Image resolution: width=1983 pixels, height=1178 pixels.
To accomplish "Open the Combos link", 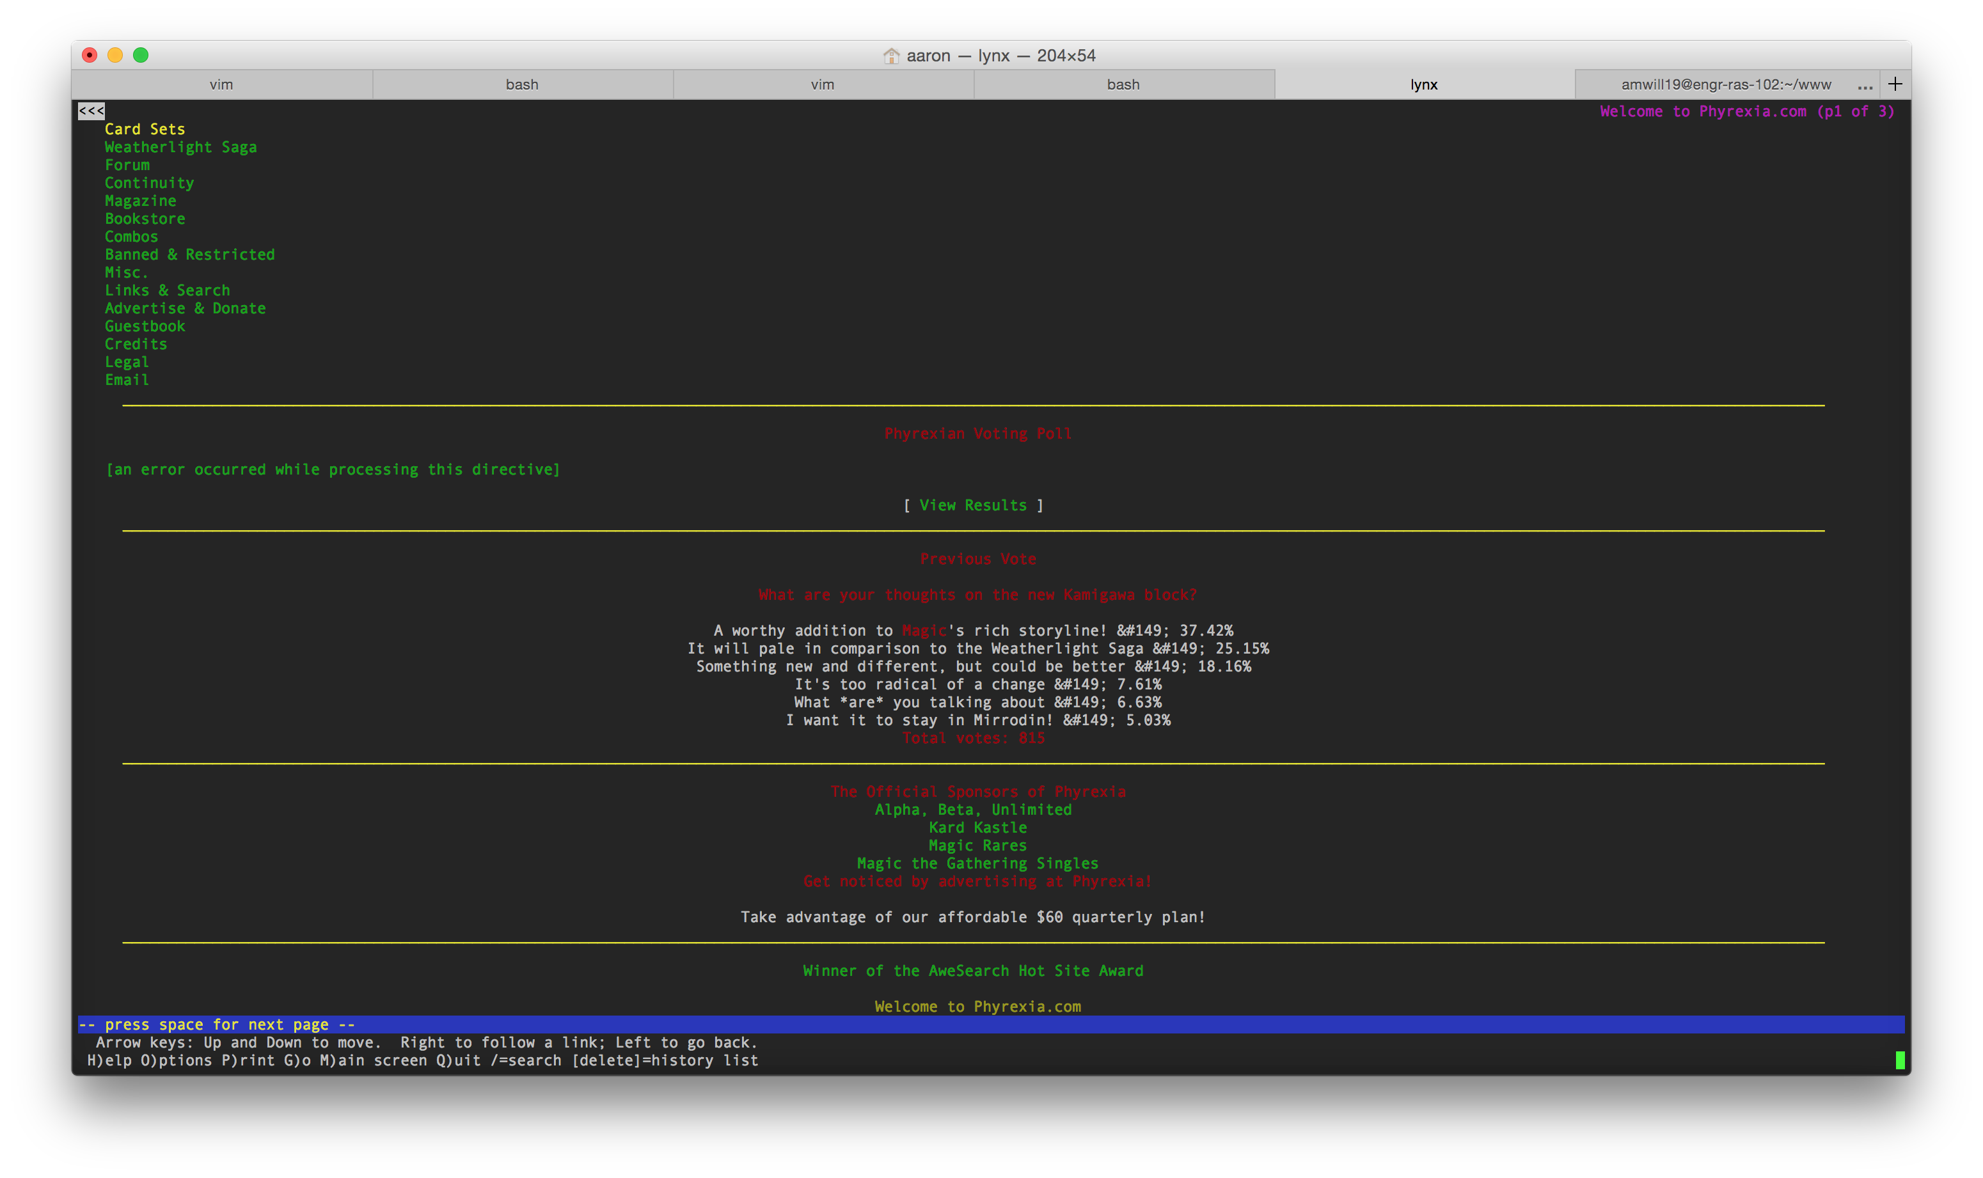I will pos(132,237).
